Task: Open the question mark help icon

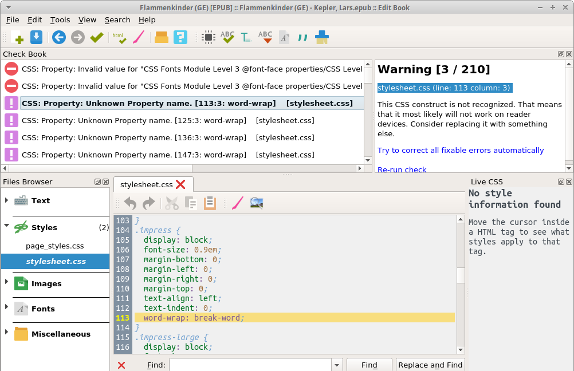Action: 180,37
